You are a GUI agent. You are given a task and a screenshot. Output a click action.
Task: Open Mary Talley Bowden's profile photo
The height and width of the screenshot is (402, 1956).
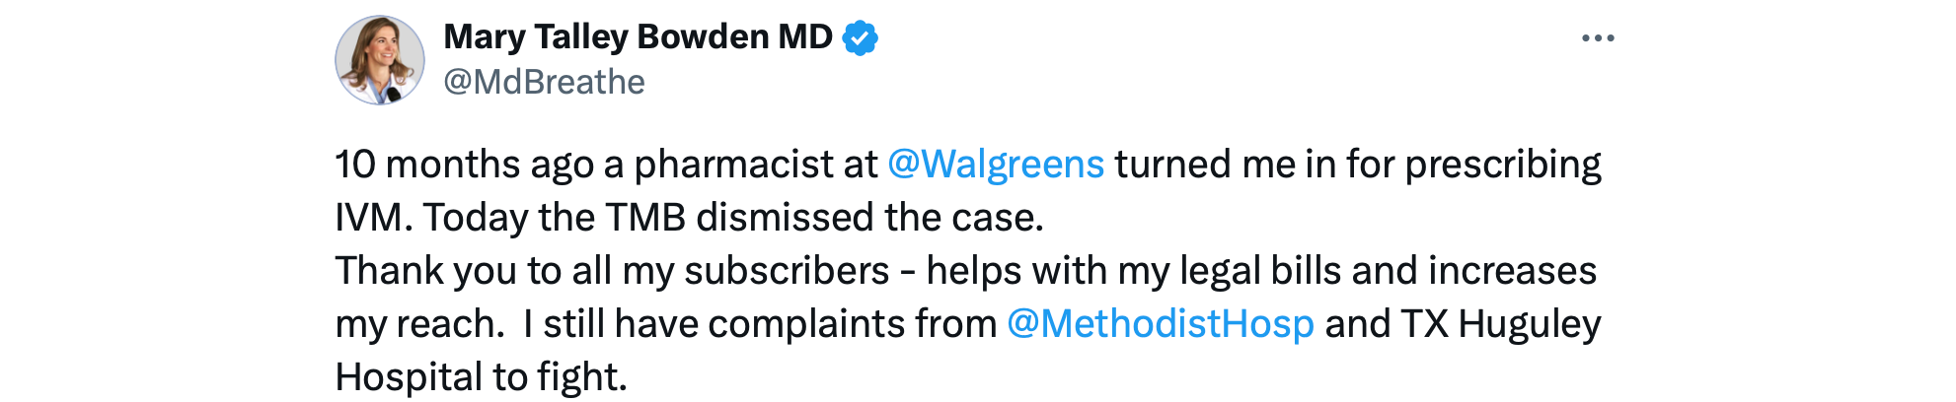click(x=380, y=60)
